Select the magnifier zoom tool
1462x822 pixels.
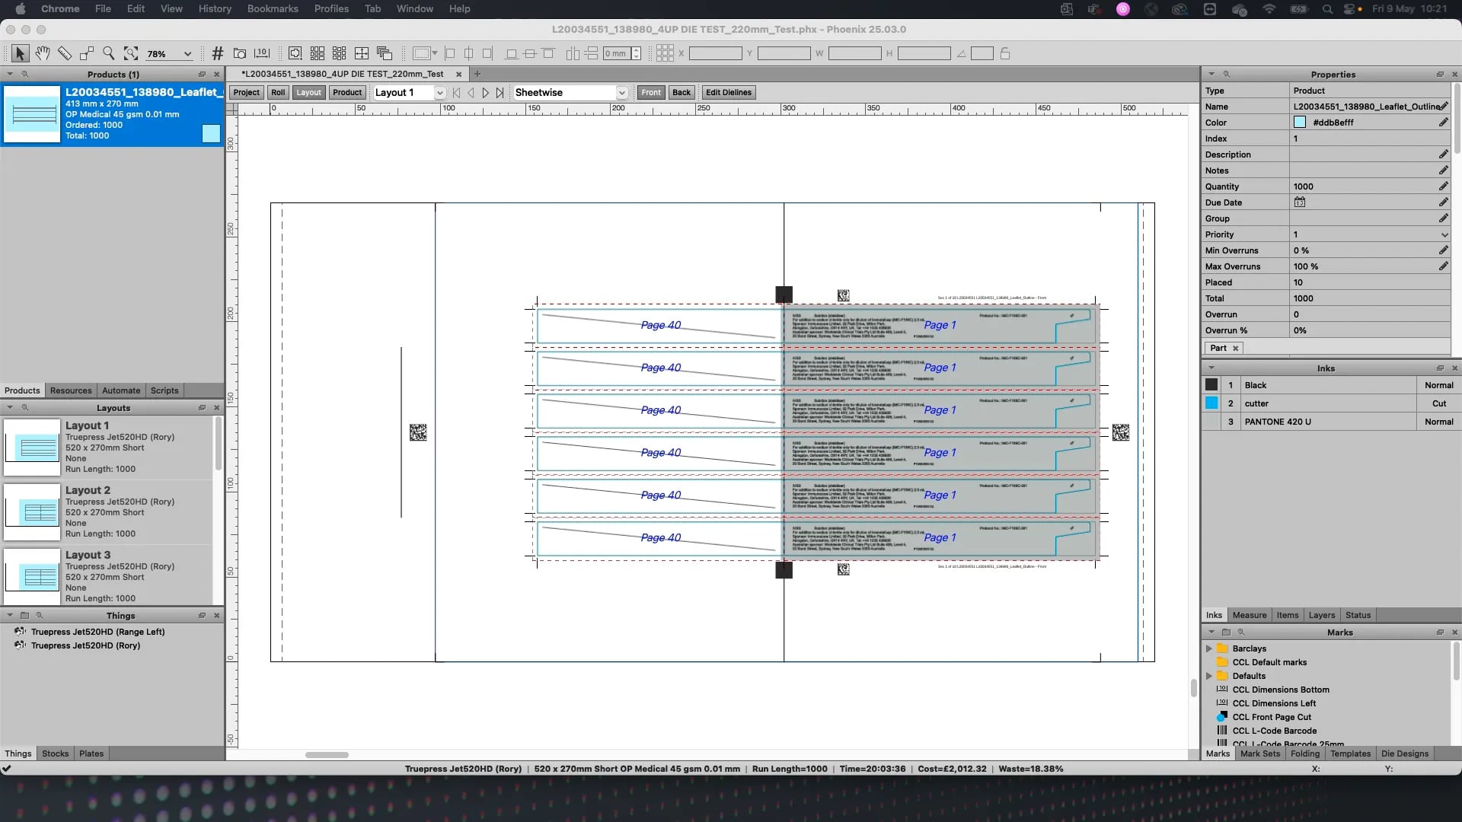(109, 53)
